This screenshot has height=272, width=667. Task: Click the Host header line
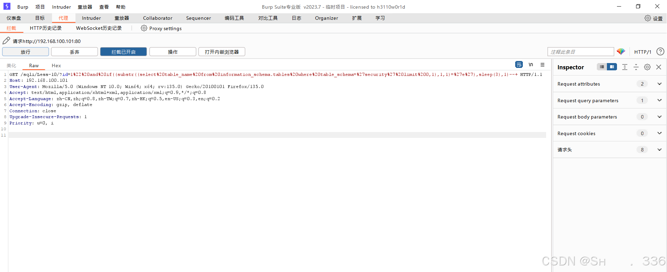point(39,80)
